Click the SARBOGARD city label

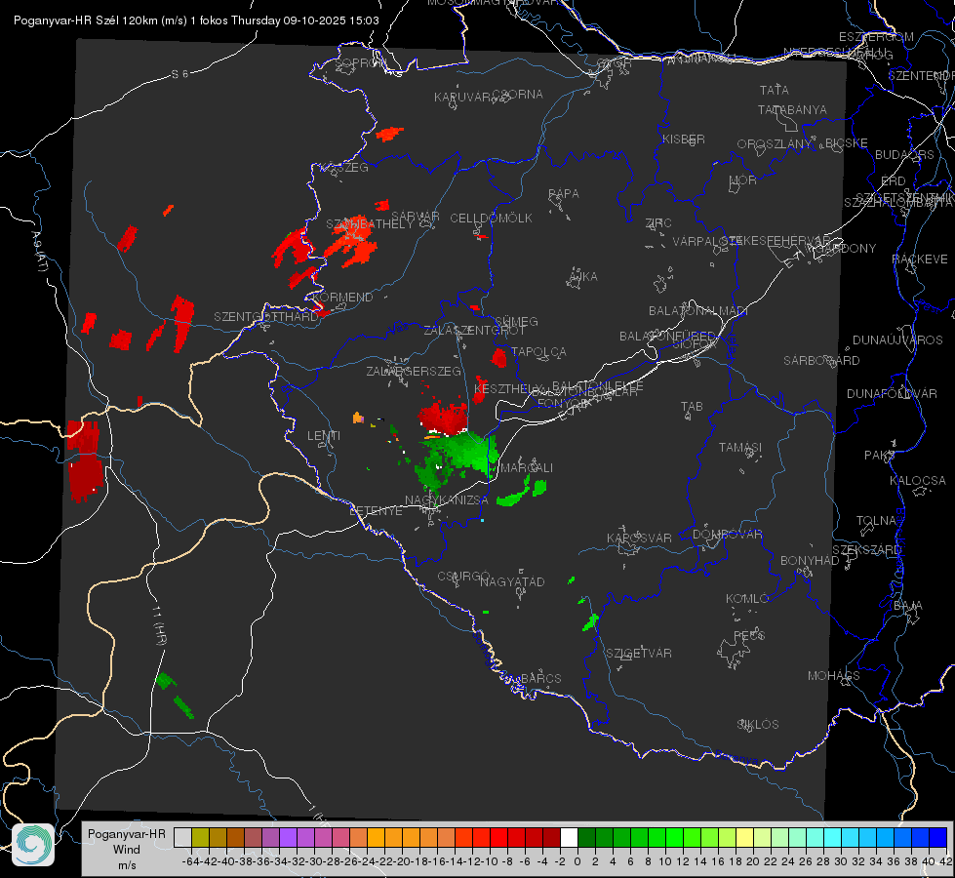click(x=821, y=361)
